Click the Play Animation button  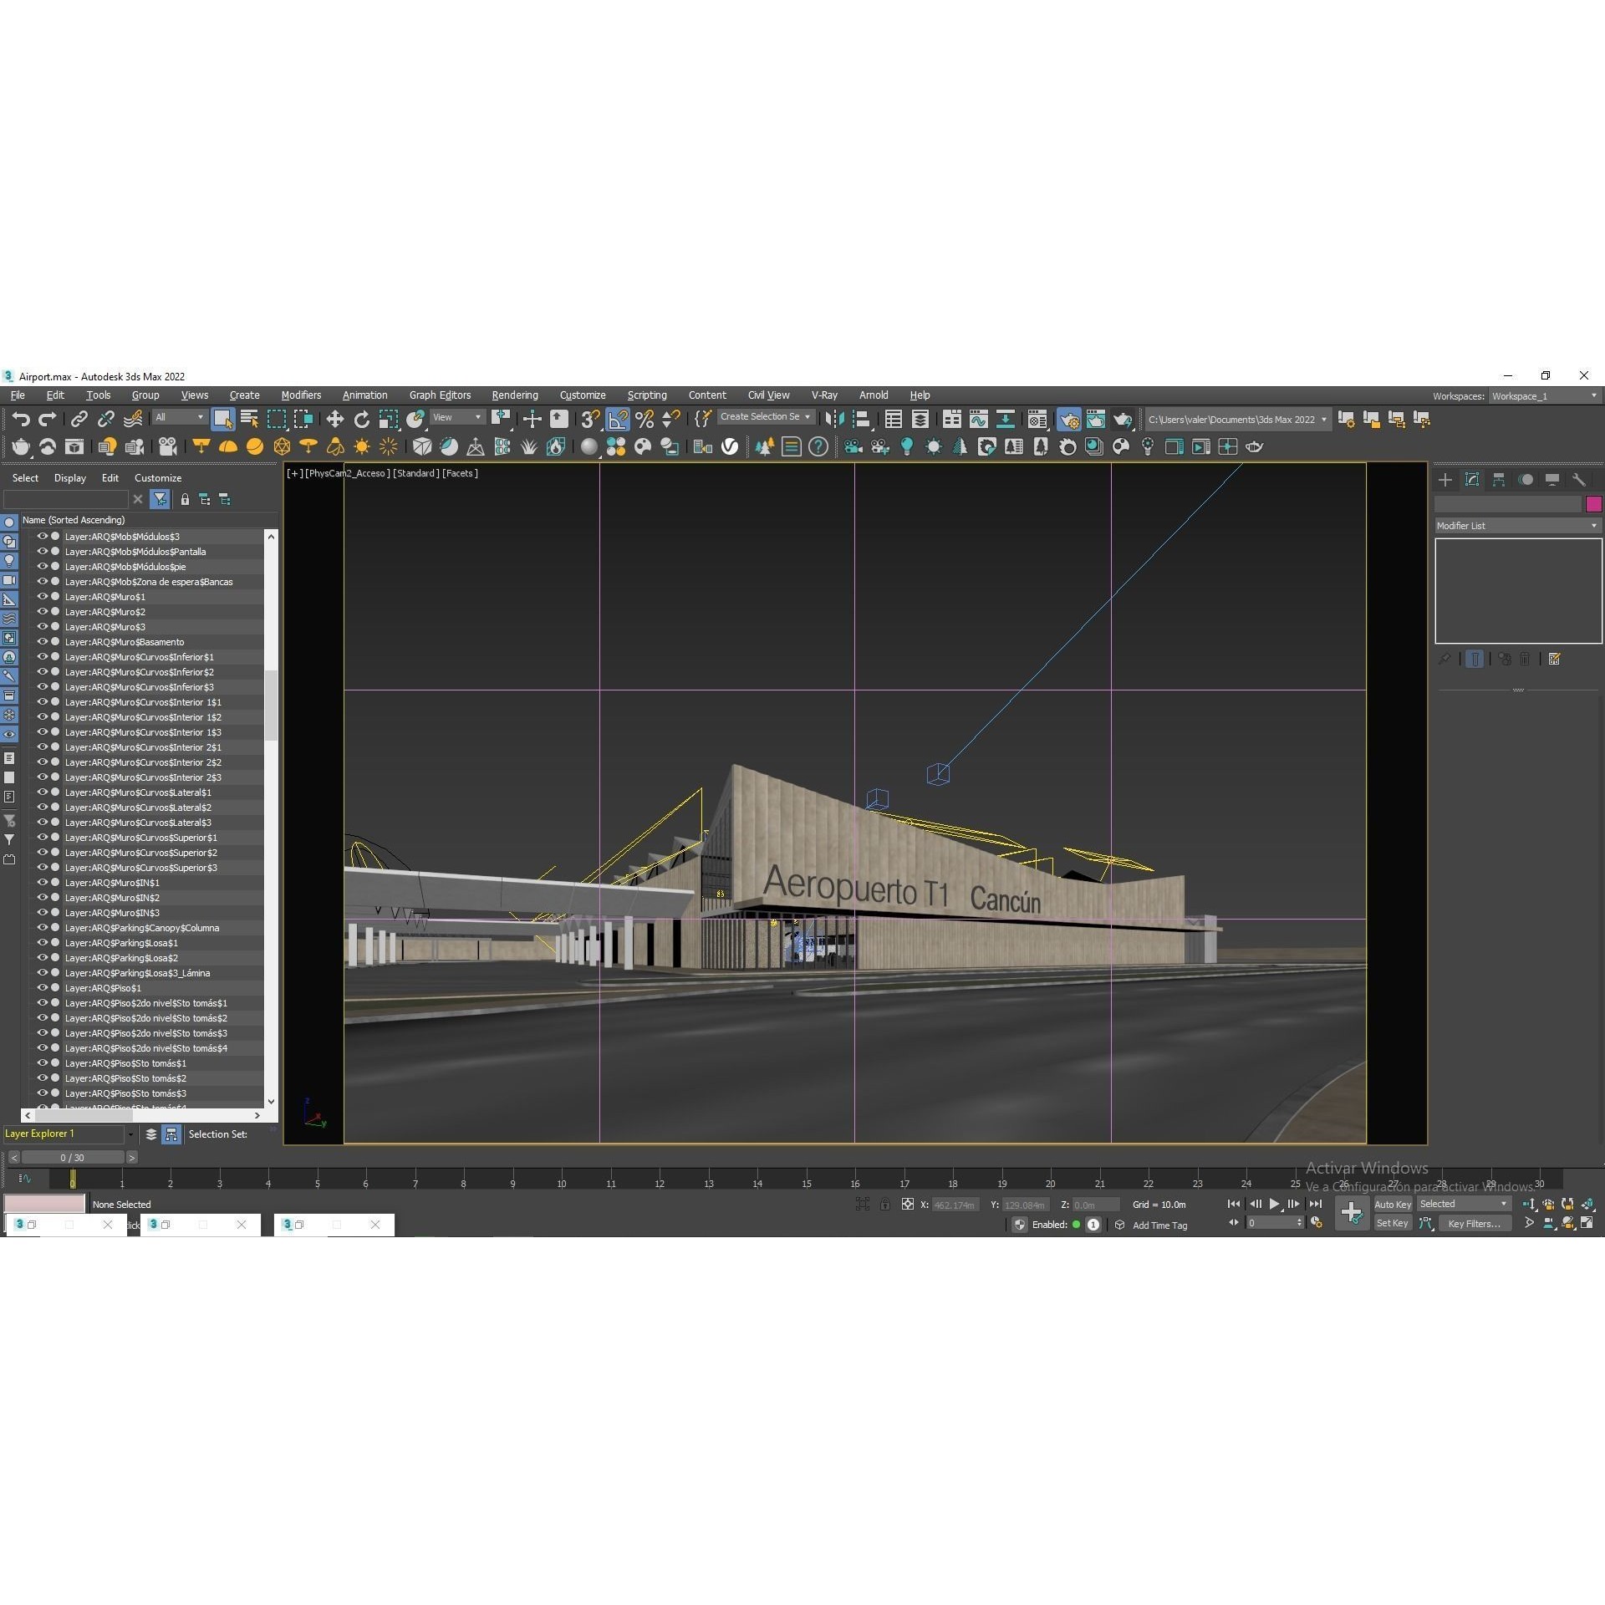click(x=1274, y=1205)
